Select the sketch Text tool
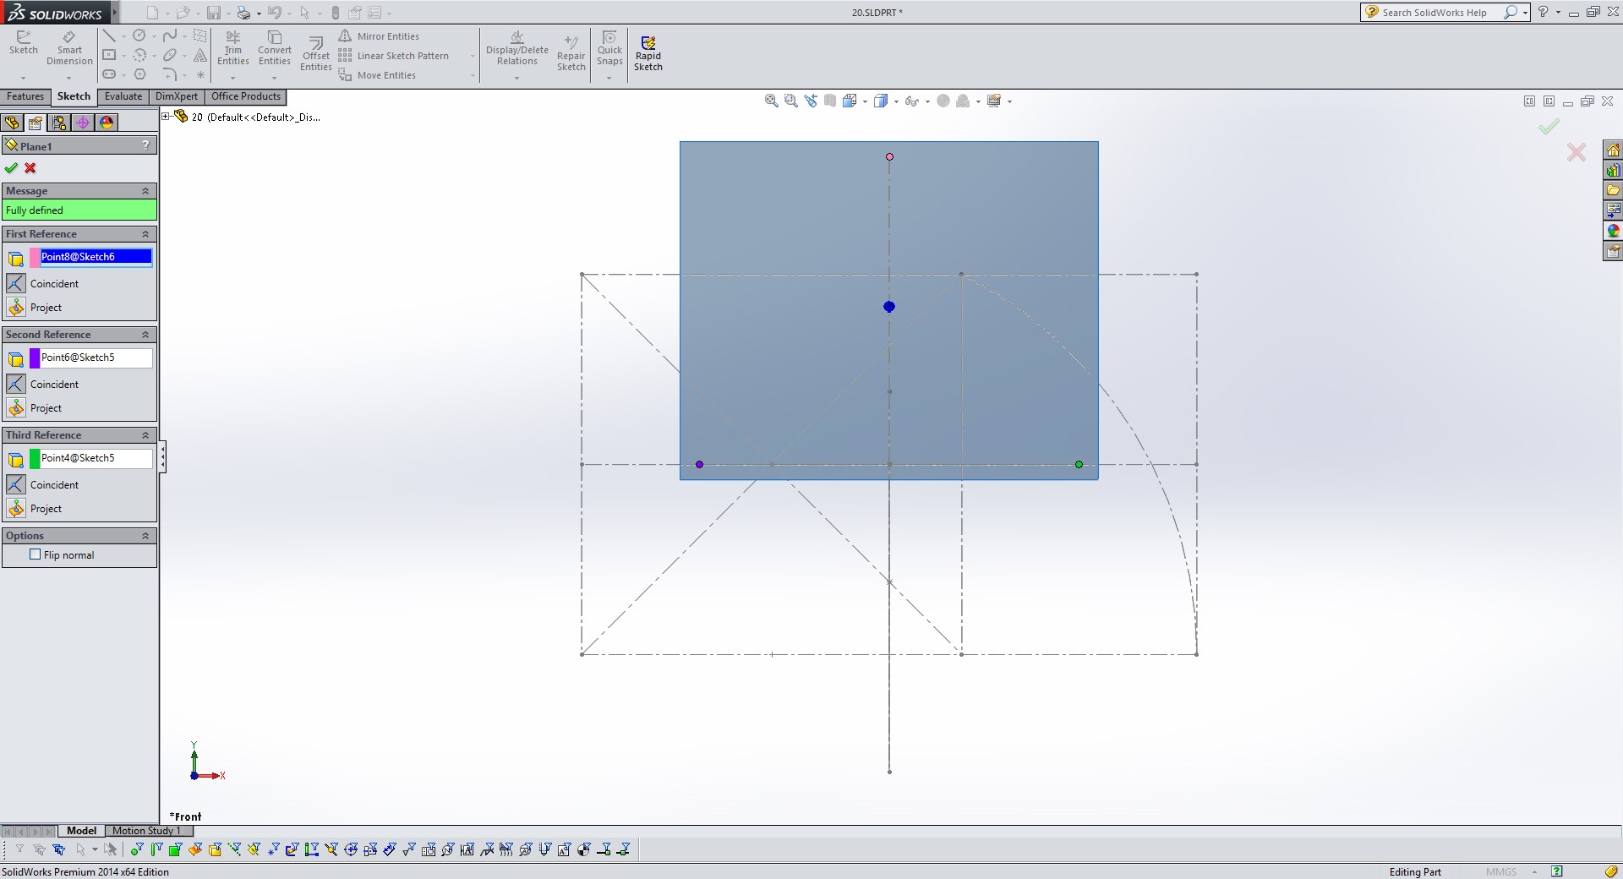The width and height of the screenshot is (1623, 879). (200, 55)
